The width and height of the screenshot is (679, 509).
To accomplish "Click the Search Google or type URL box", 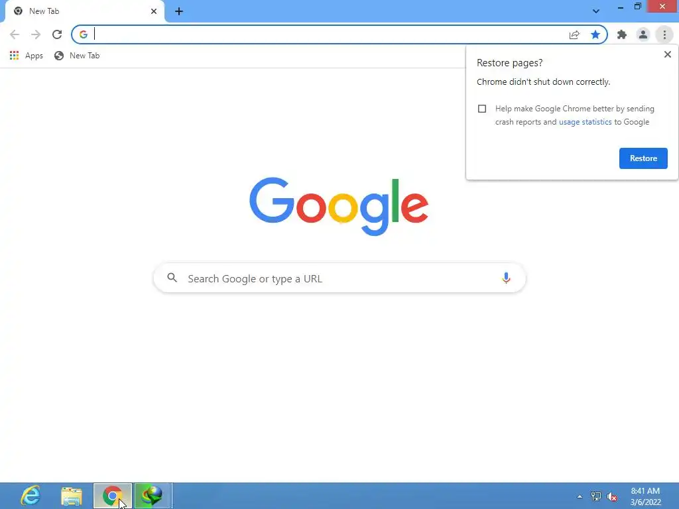I will click(x=339, y=278).
